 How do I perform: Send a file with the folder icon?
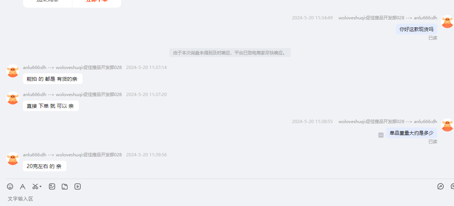pos(65,186)
